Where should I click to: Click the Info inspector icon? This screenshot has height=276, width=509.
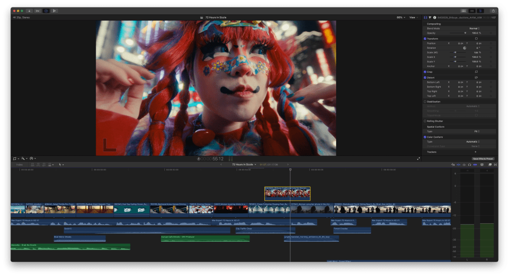coord(434,17)
